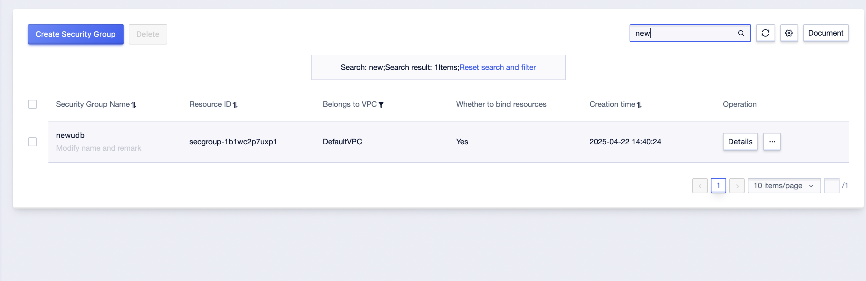866x281 pixels.
Task: Go to previous page chevron
Action: (700, 185)
